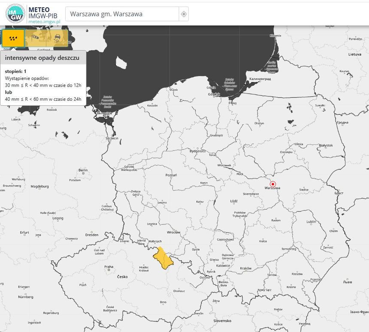Open the meteo.imgw.pl link

44,21
